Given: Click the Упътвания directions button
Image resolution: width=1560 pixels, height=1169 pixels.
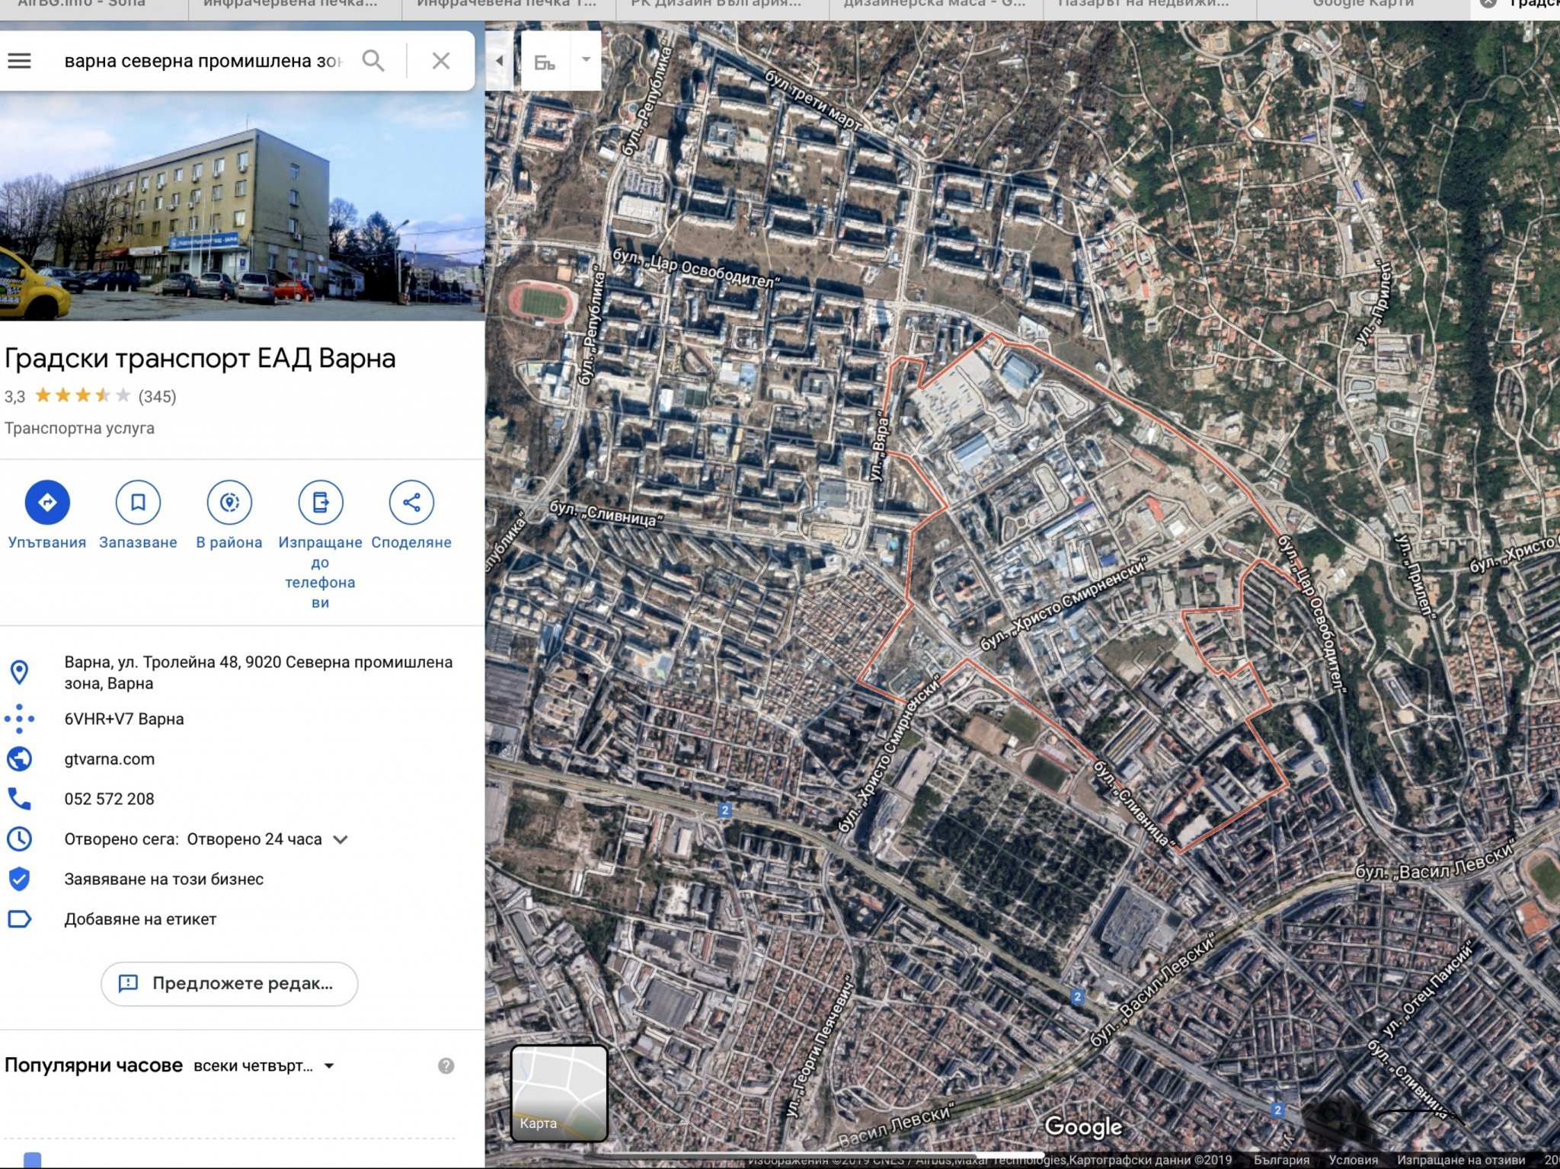Looking at the screenshot, I should click(x=47, y=503).
